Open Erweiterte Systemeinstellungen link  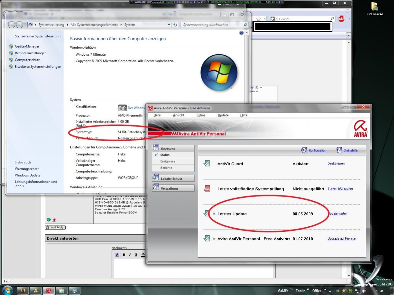[38, 67]
